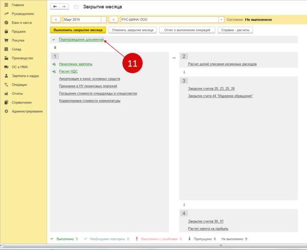Open Расчет долей списания косвенных расходов
The image size is (307, 250).
click(222, 64)
